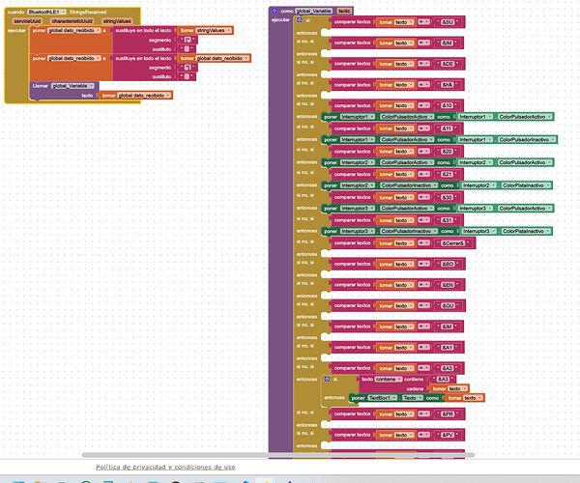
Task: Click the blue mutator gear on the main 'si' block
Action: (297, 19)
